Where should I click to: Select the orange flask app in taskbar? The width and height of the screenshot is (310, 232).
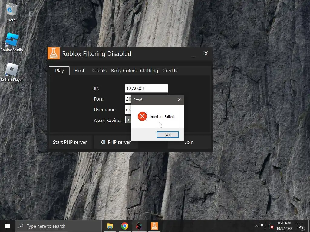click(x=154, y=226)
